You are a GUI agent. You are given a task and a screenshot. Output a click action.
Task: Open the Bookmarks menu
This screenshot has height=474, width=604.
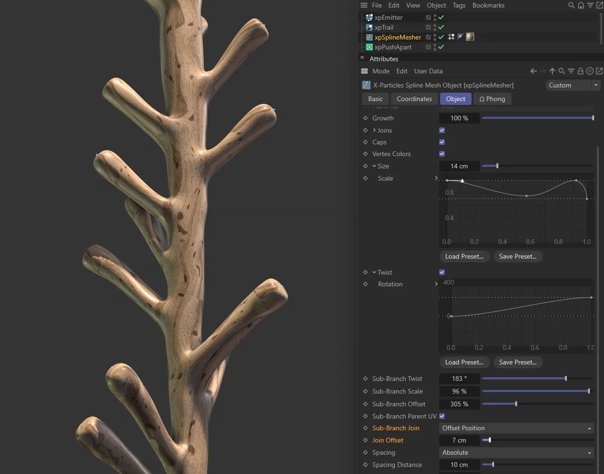pyautogui.click(x=488, y=5)
